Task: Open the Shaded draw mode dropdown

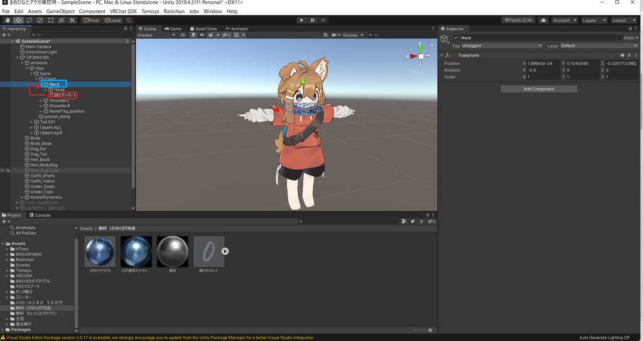Action: click(x=156, y=35)
